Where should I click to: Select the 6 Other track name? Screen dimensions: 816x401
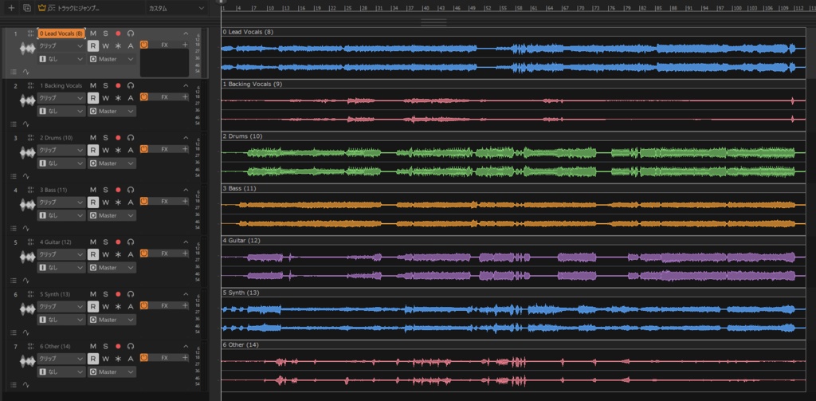pos(55,346)
